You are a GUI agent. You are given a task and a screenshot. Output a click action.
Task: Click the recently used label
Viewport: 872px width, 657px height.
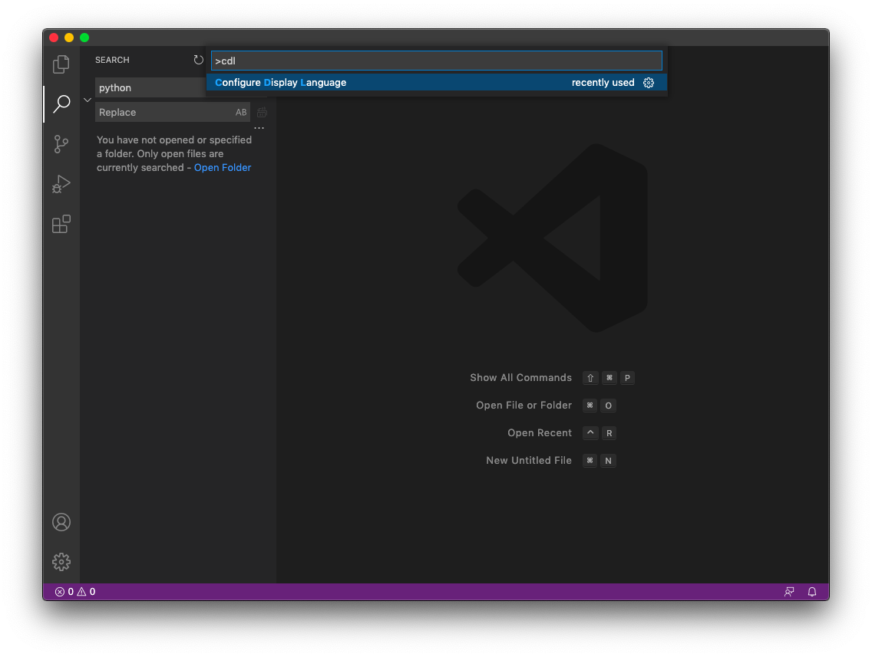click(x=603, y=83)
